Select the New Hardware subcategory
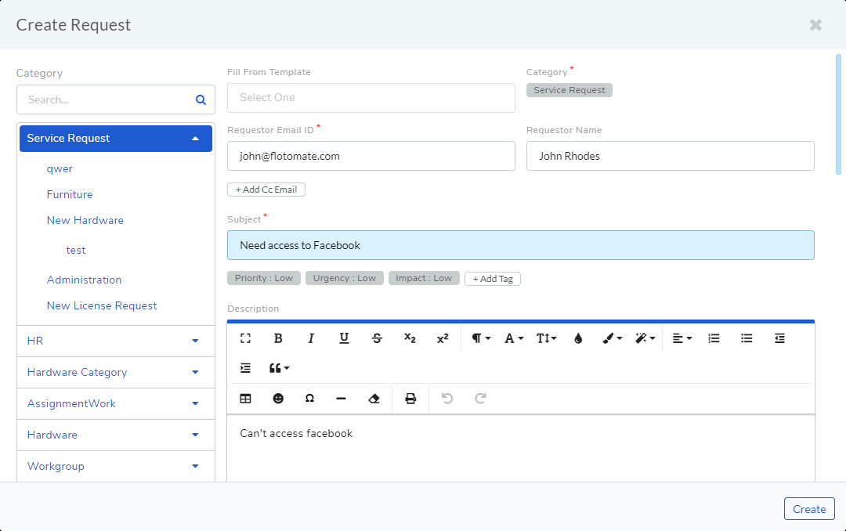Image resolution: width=846 pixels, height=531 pixels. pos(85,220)
